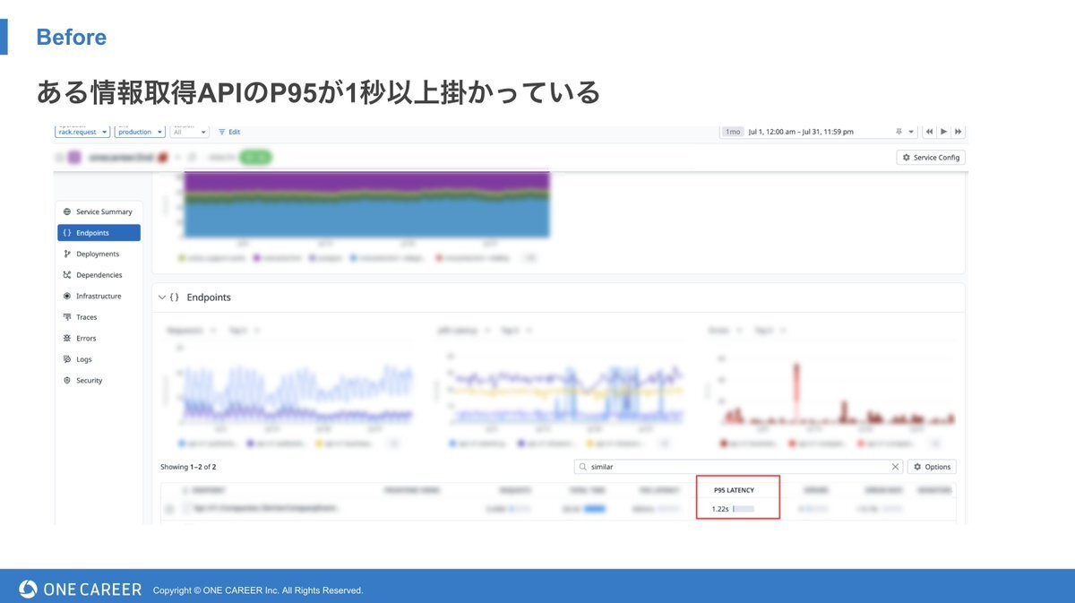Clear the similar search text
This screenshot has width=1075, height=603.
[x=895, y=467]
